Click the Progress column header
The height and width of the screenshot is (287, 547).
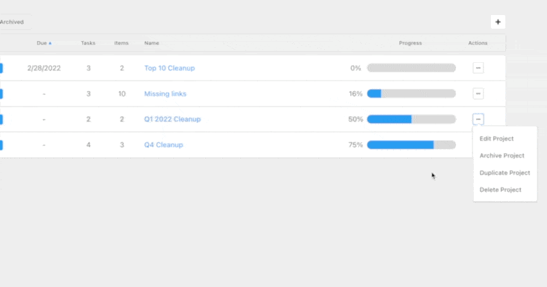coord(410,43)
